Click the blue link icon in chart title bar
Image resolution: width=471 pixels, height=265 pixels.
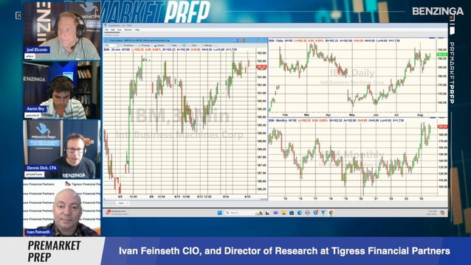(x=237, y=40)
